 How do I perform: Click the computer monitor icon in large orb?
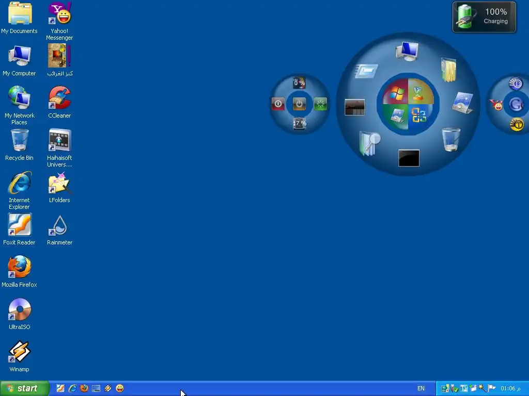[407, 51]
